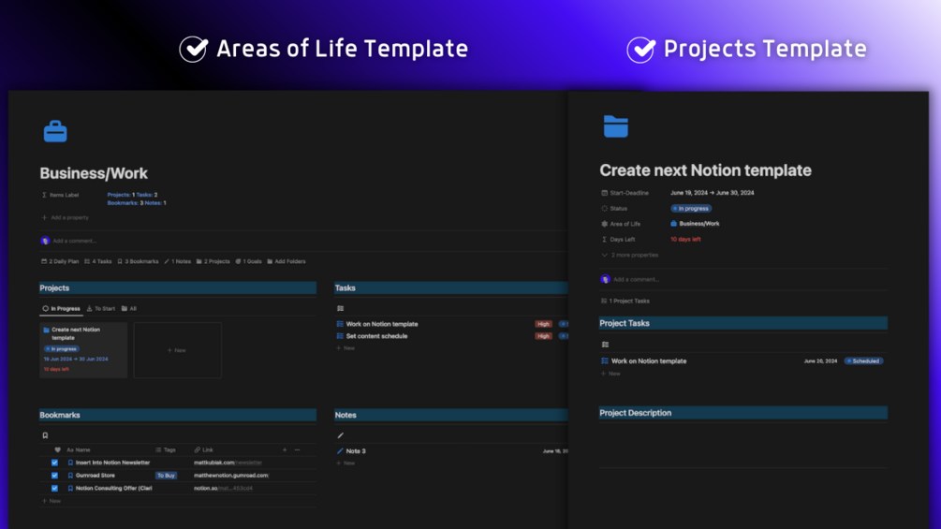Click the checkmark badge beside Projects Template

click(x=641, y=49)
